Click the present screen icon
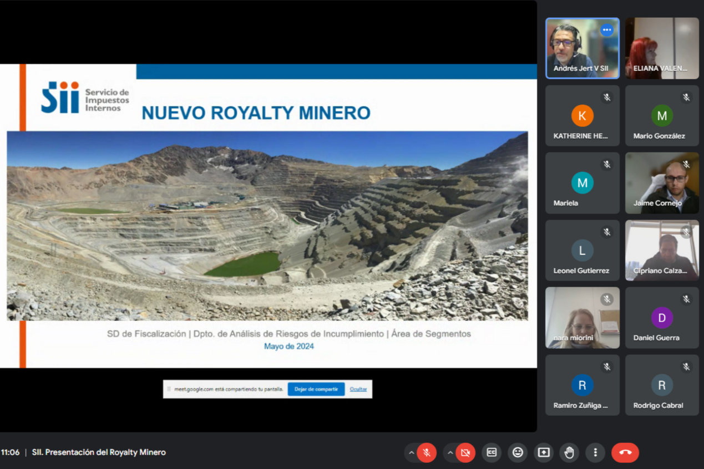 coord(544,452)
